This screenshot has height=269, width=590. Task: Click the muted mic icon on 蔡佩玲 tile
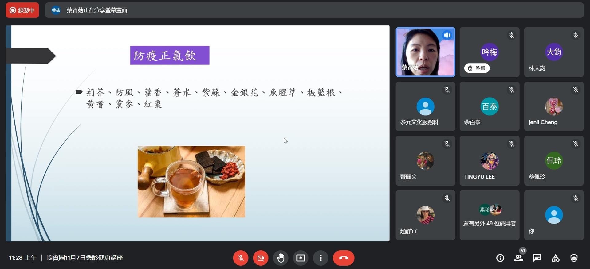point(576,144)
